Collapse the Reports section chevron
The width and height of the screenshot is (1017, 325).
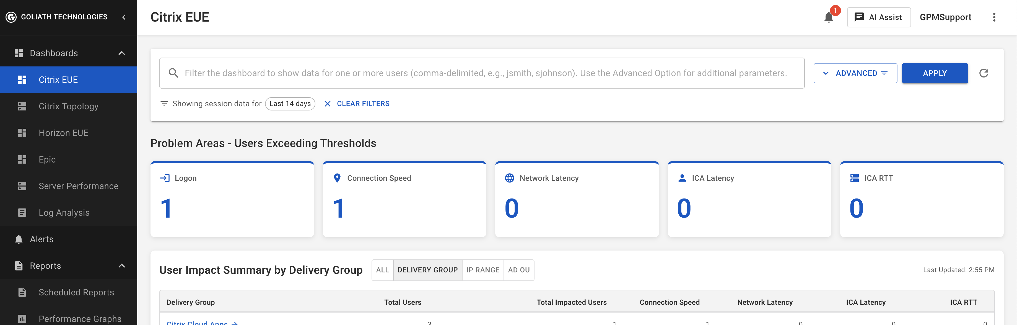pyautogui.click(x=122, y=266)
